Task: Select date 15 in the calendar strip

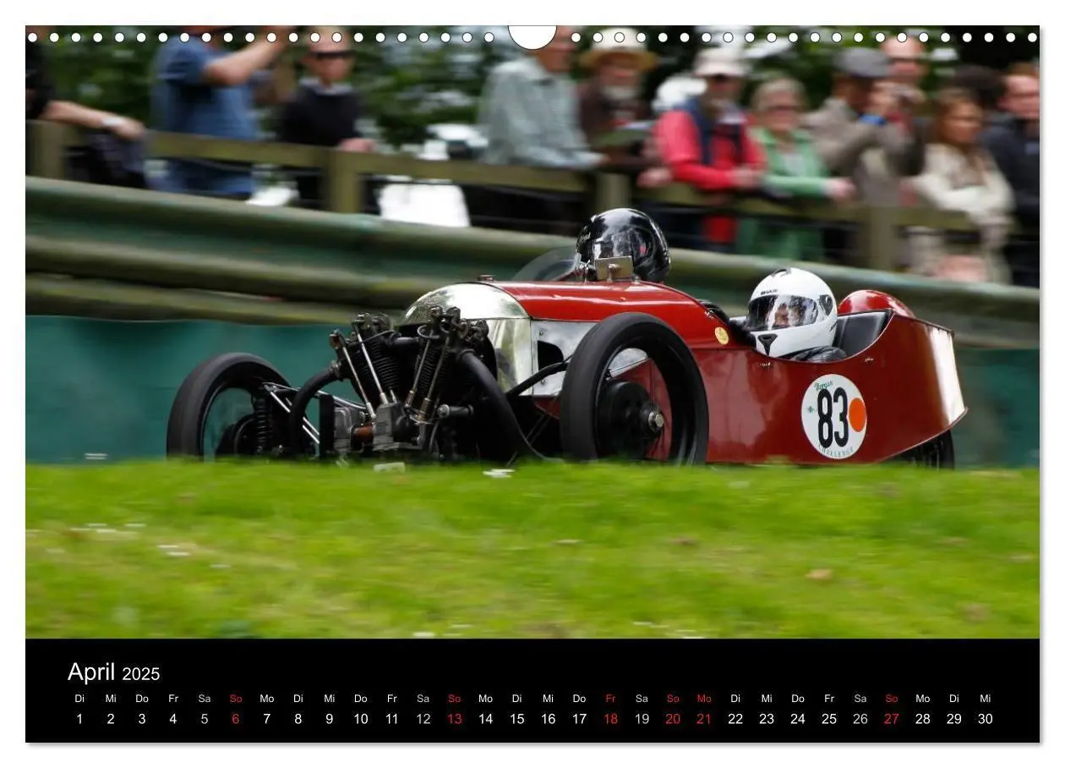Action: point(516,719)
